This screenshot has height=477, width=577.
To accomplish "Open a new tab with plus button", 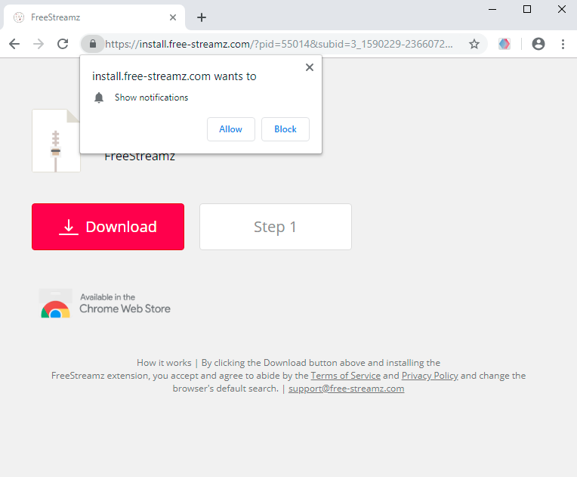I will [x=202, y=17].
